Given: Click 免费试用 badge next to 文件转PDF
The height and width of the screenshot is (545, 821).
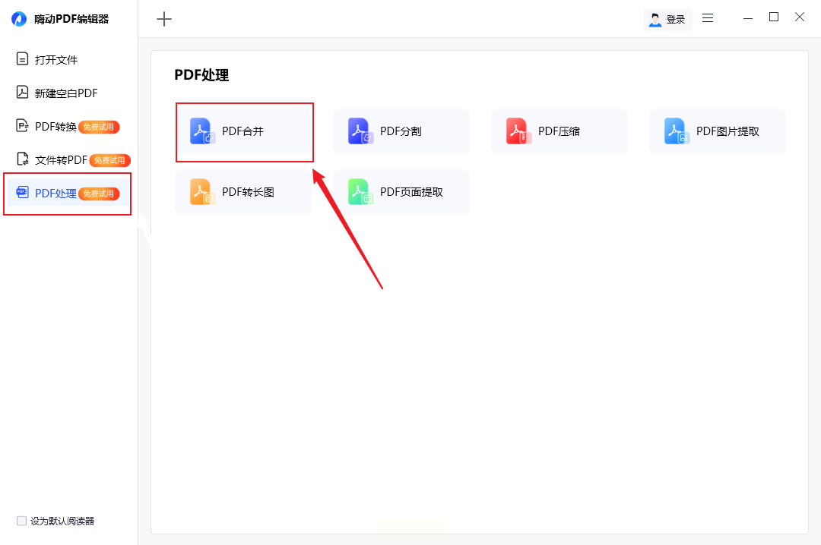Looking at the screenshot, I should point(110,160).
